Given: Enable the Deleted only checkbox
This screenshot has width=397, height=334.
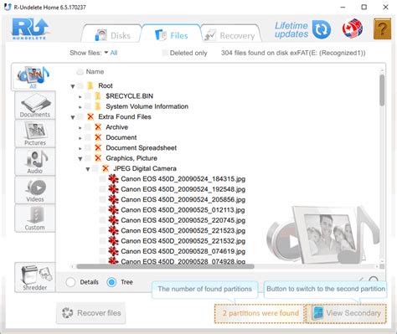Looking at the screenshot, I should [165, 53].
